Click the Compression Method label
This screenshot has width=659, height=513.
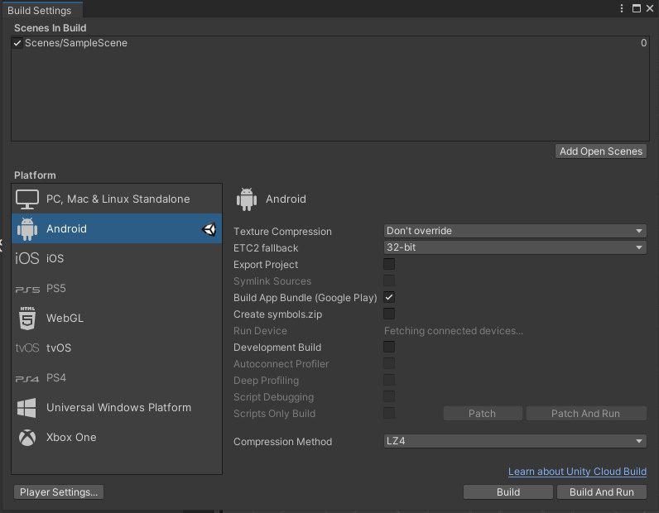tap(282, 442)
